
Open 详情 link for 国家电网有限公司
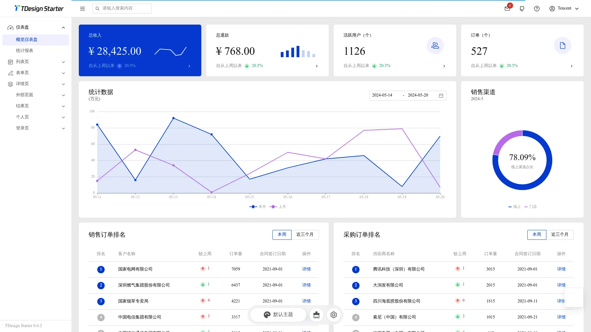(307, 269)
